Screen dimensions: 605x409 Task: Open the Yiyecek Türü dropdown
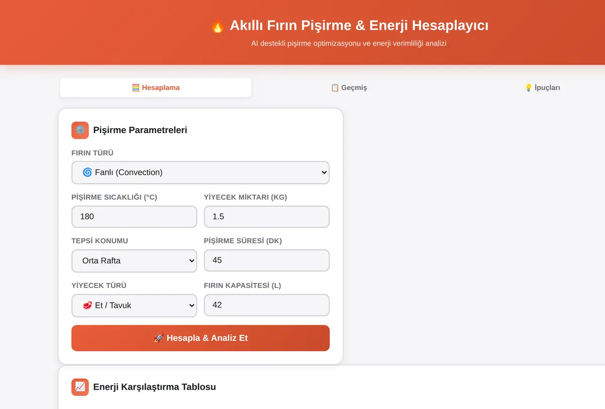coord(134,306)
